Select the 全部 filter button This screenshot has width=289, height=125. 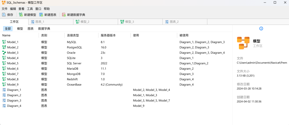click(8, 29)
